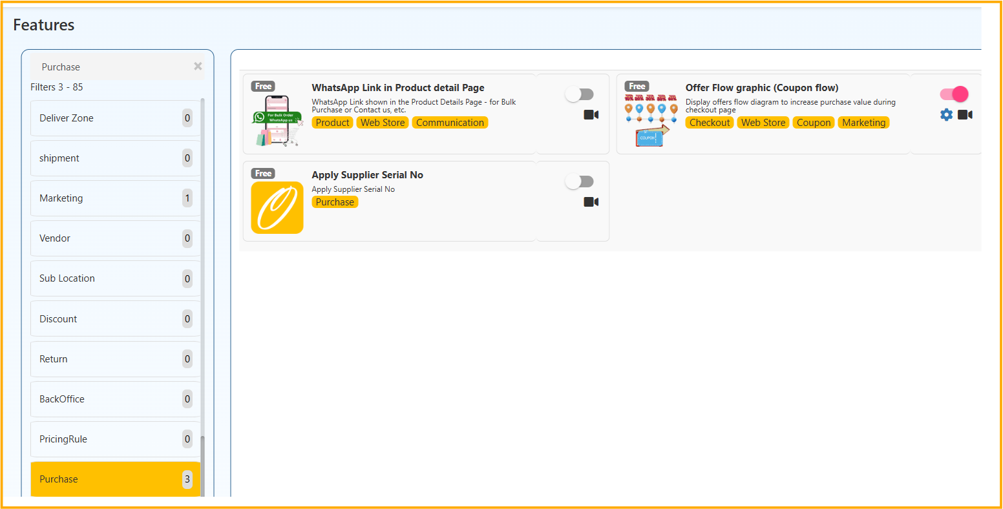Click the Communication tag on WhatsApp feature
This screenshot has width=1003, height=509.
coord(450,123)
